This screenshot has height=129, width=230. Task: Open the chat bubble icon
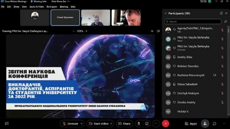click(214, 124)
